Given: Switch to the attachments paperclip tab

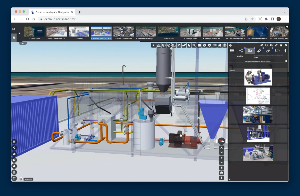Looking at the screenshot, I should point(259,51).
